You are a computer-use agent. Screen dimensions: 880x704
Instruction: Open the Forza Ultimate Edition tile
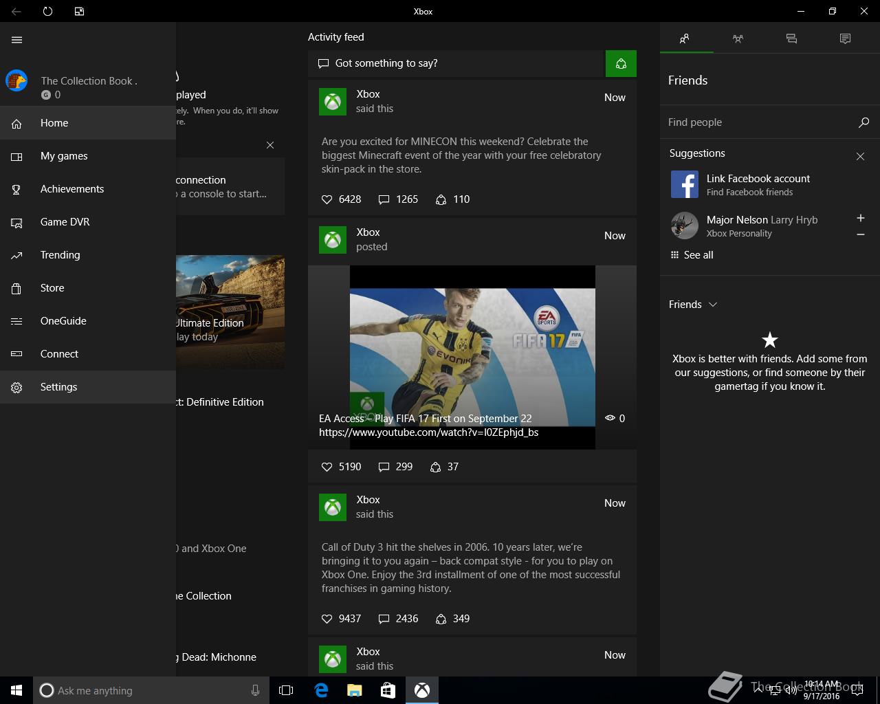pos(230,312)
